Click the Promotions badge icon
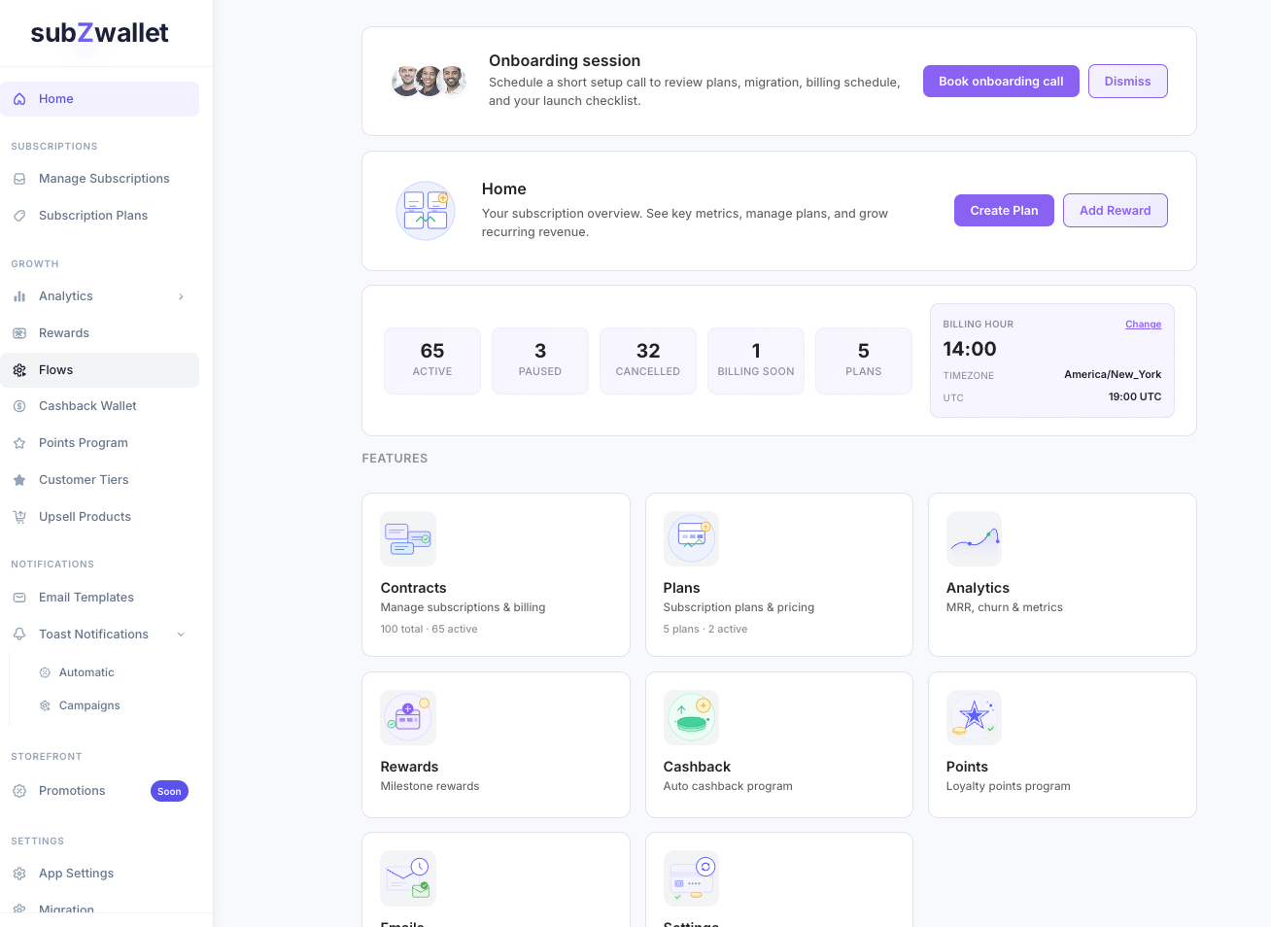 click(19, 791)
